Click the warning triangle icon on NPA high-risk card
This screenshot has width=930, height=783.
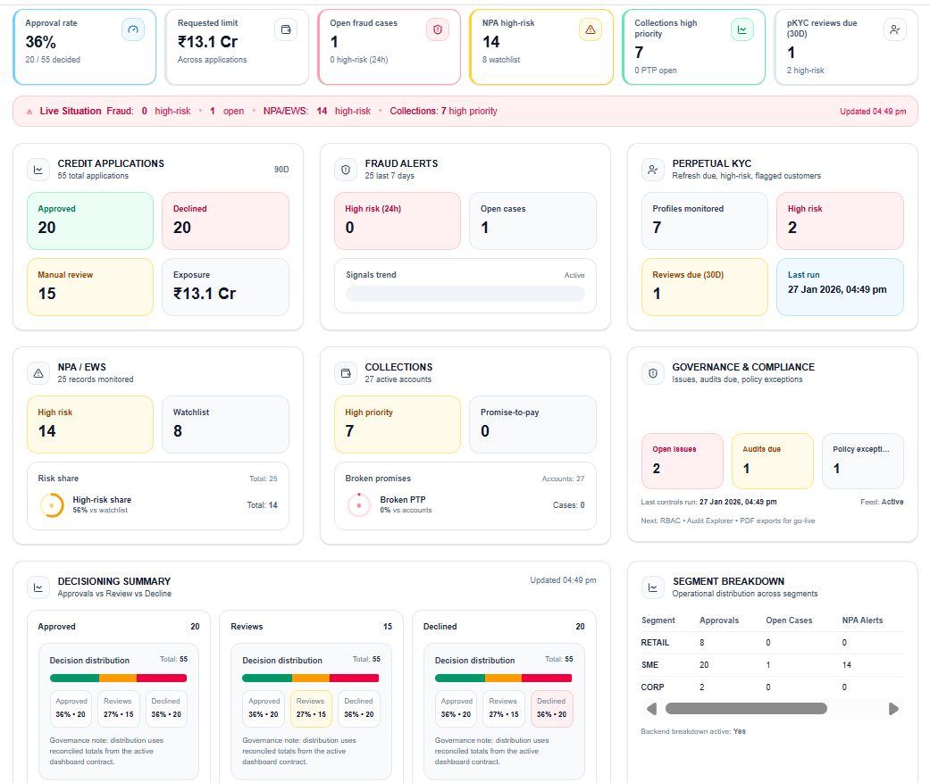click(590, 29)
